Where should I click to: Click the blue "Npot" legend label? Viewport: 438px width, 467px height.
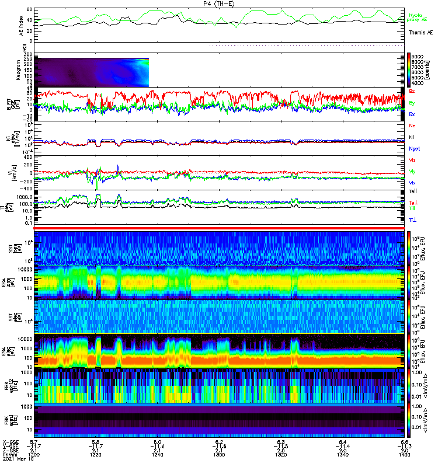coord(414,149)
